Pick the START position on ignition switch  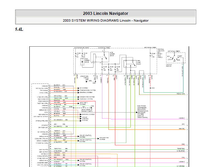point(180,56)
